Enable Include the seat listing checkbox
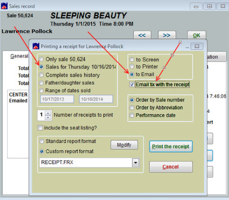Image resolution: width=229 pixels, height=200 pixels. pos(40,128)
